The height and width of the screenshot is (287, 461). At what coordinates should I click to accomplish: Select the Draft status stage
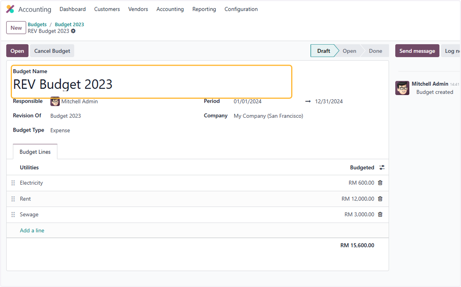pyautogui.click(x=324, y=51)
